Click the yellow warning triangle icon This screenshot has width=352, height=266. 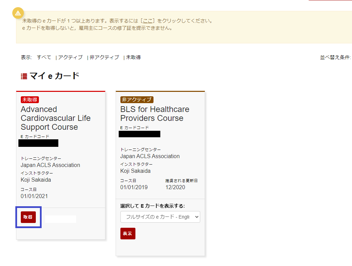coord(18,13)
